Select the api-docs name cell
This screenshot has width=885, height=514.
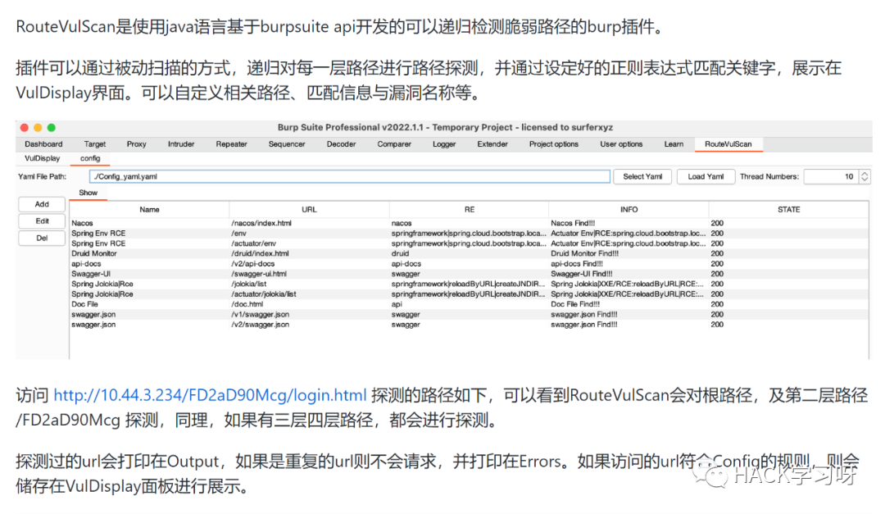(150, 264)
